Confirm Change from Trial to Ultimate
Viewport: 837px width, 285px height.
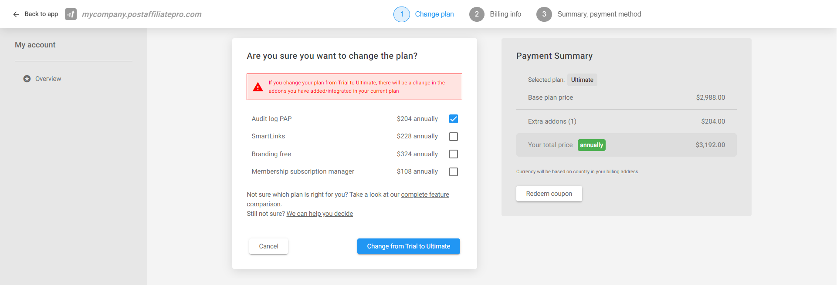[409, 246]
